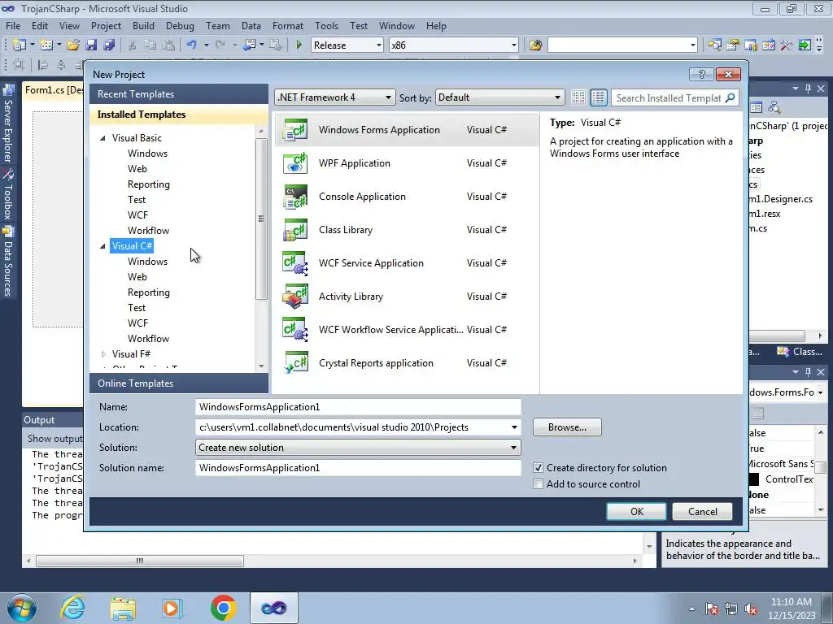Expand the Recent Templates section
Viewport: 833px width, 624px height.
click(179, 94)
